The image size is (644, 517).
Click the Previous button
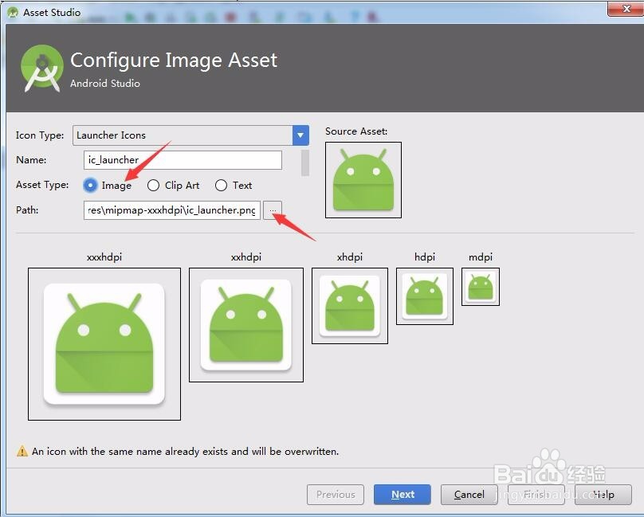pyautogui.click(x=336, y=494)
